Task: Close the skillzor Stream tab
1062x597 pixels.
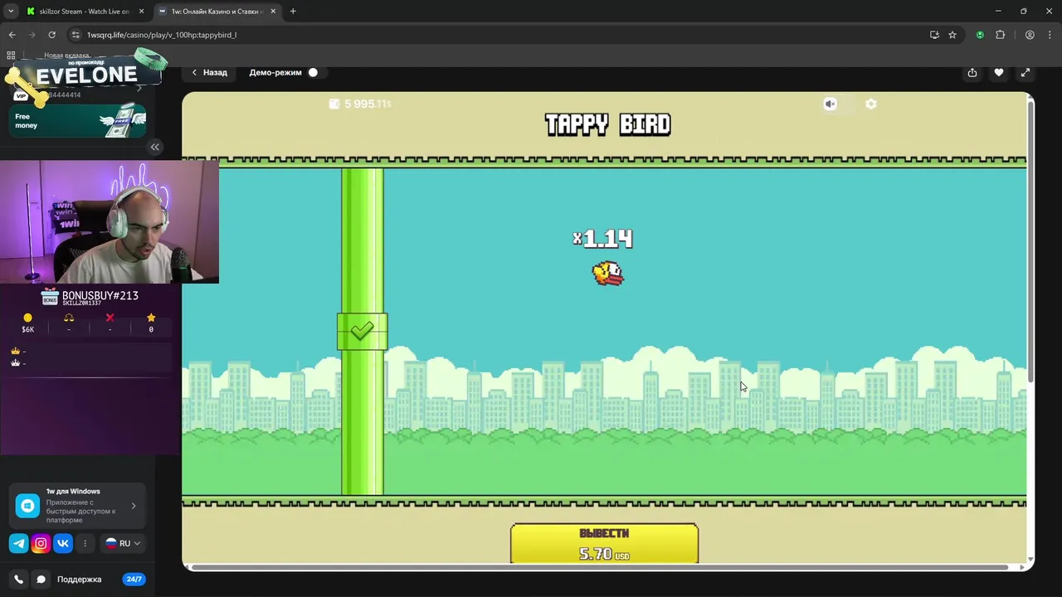Action: pos(141,11)
